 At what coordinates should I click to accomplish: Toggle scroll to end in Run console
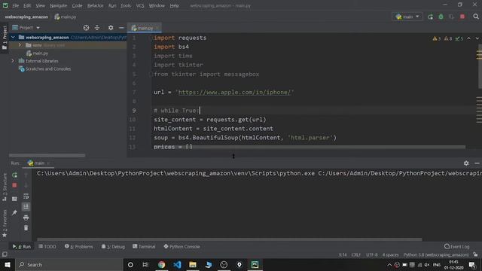coord(26,206)
